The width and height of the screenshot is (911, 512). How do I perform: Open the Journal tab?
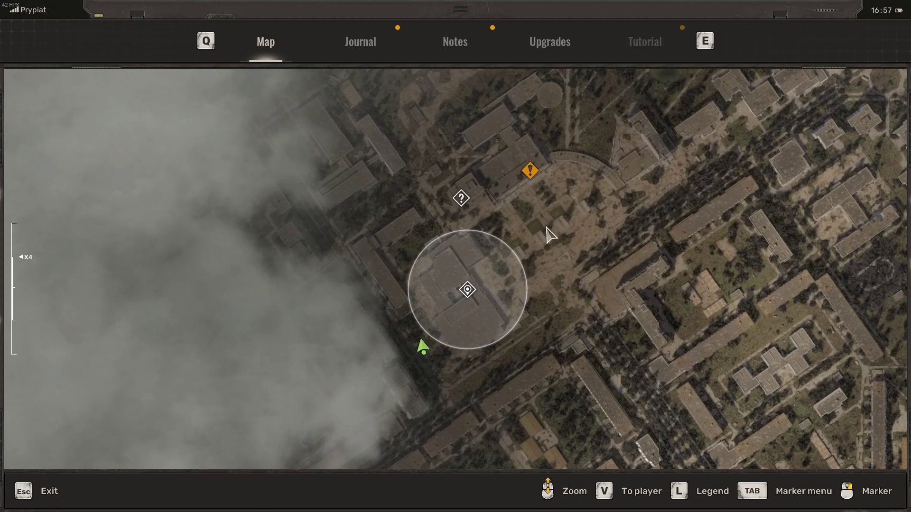point(360,42)
